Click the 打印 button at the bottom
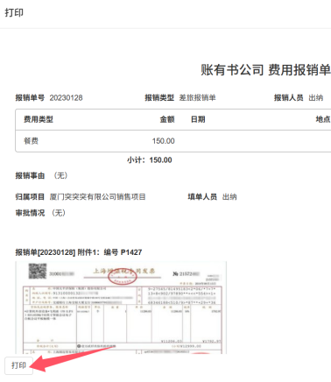Screen dimensions: 331x382 18,365
